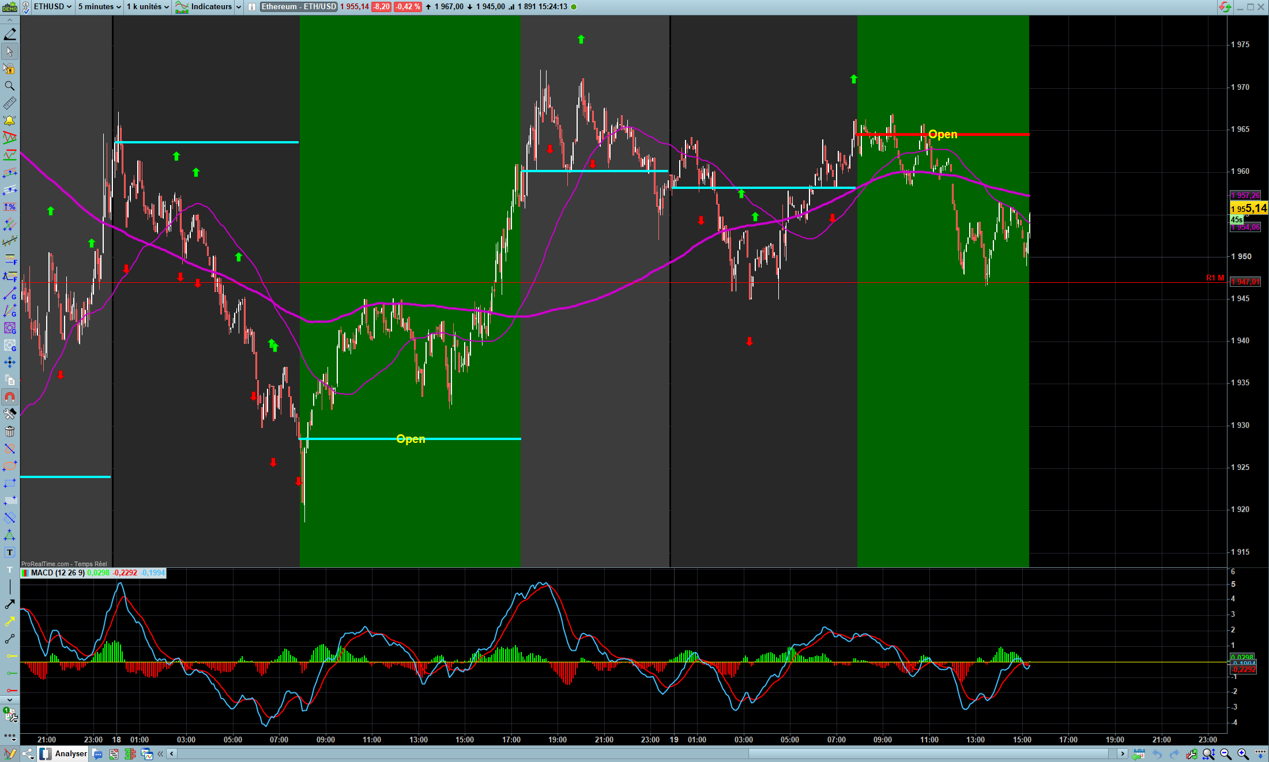Click the trash can delete-objects icon
This screenshot has height=762, width=1269.
pos(10,431)
